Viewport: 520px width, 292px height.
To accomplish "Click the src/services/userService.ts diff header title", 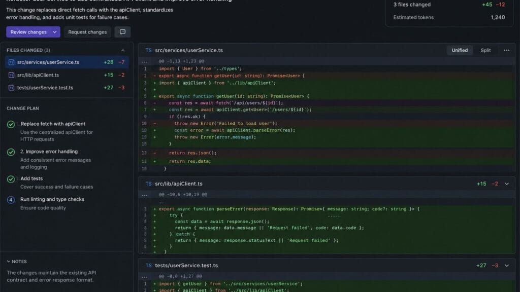I will [189, 50].
